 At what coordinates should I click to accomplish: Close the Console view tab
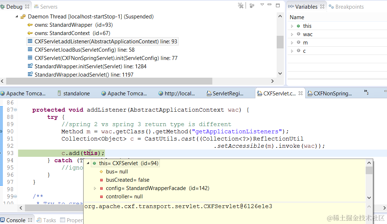tap(30, 220)
